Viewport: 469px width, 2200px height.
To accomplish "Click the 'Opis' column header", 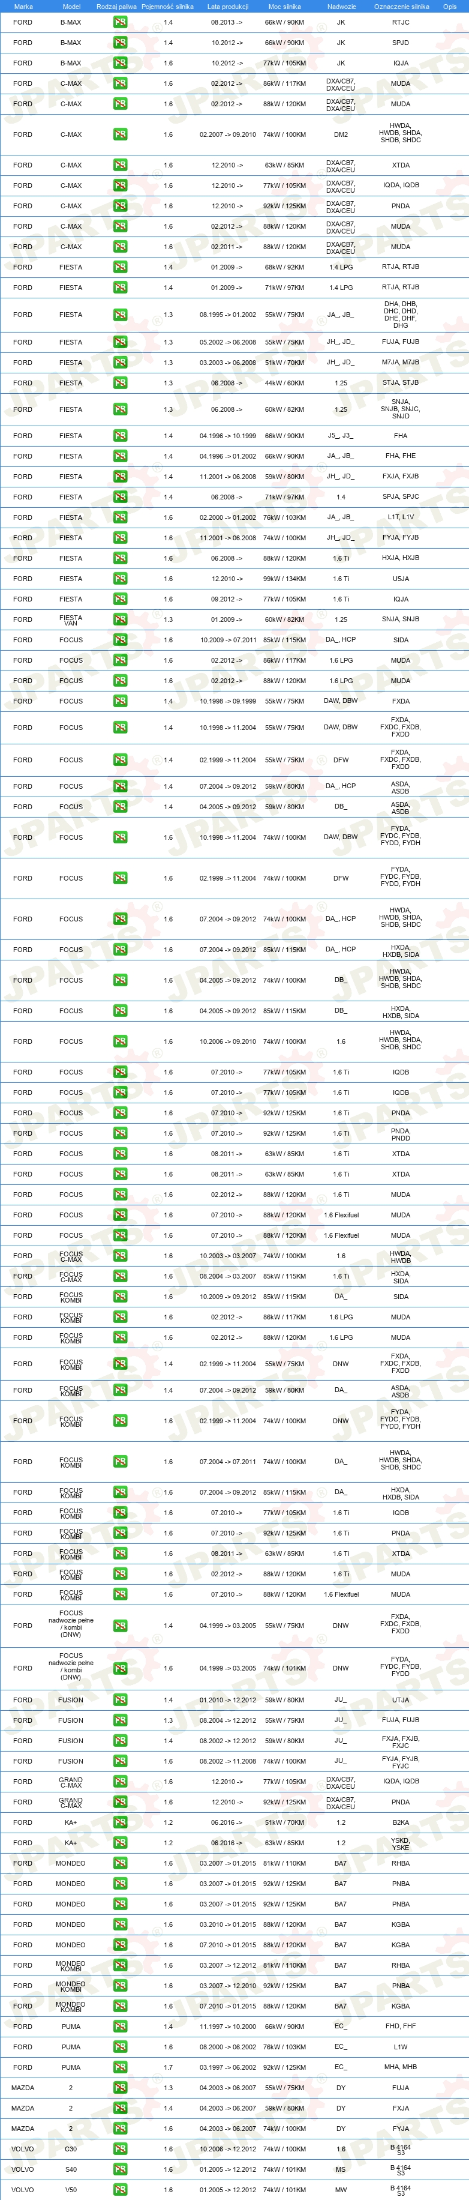I will click(x=449, y=6).
